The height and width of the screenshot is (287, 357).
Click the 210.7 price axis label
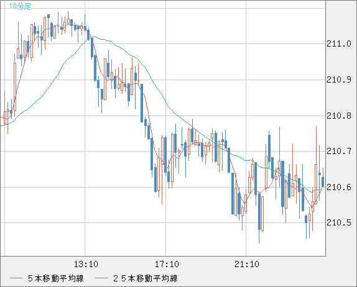pos(339,151)
